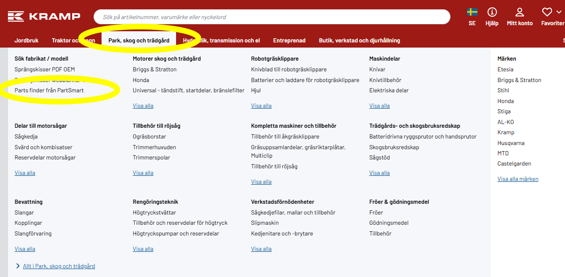Open AL-KO brand link

click(506, 122)
